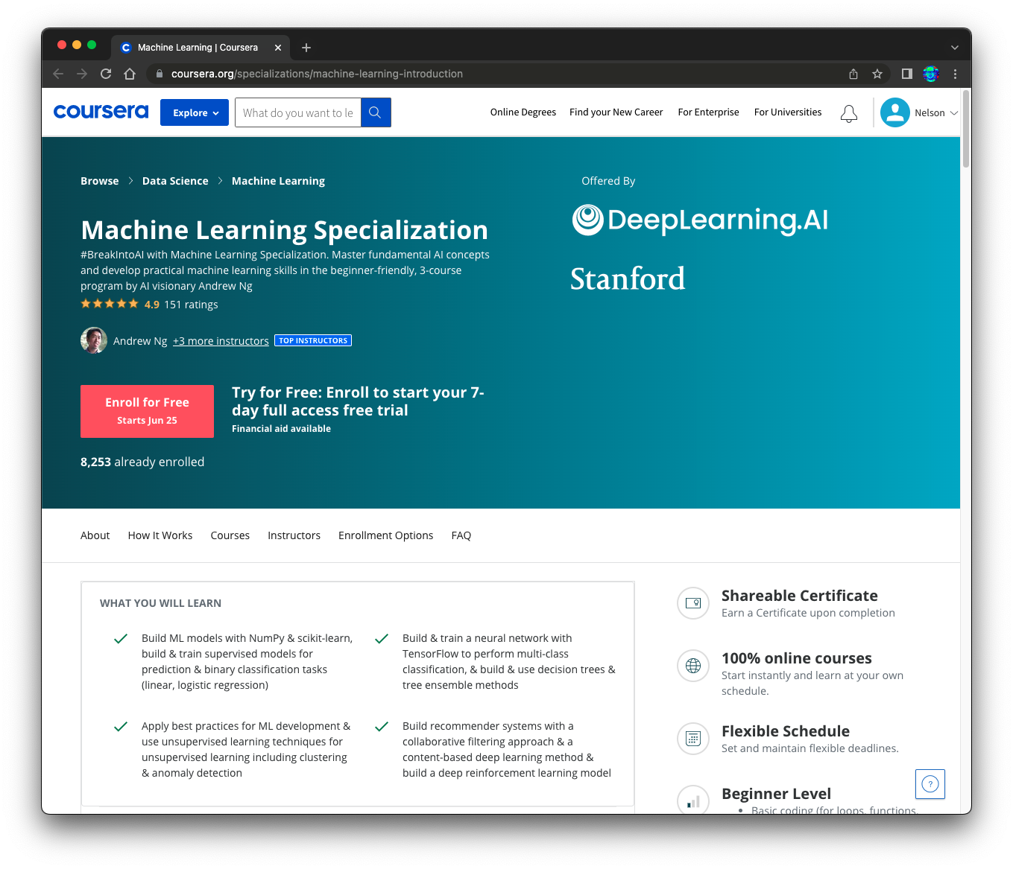The image size is (1013, 869).
Task: Expand the Explore dropdown
Action: click(x=195, y=112)
